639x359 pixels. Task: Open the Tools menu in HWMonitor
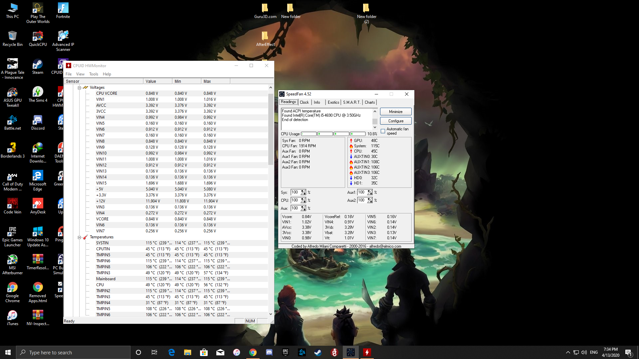pyautogui.click(x=94, y=74)
